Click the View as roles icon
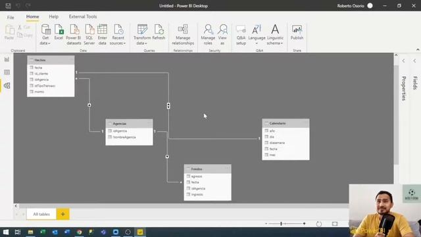421x237 pixels. (x=222, y=34)
